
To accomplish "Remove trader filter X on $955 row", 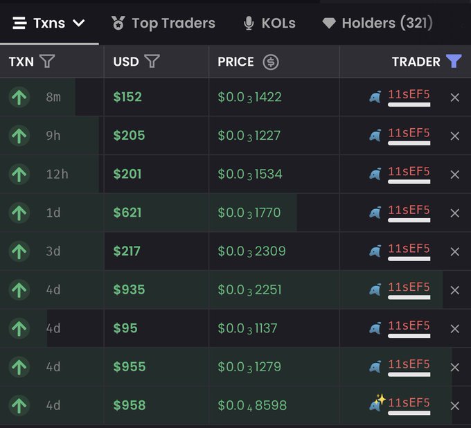I will coord(455,367).
